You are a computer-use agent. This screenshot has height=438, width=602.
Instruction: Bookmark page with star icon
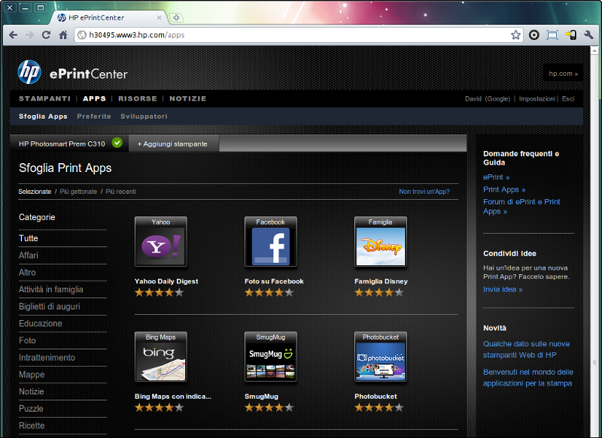pyautogui.click(x=515, y=35)
